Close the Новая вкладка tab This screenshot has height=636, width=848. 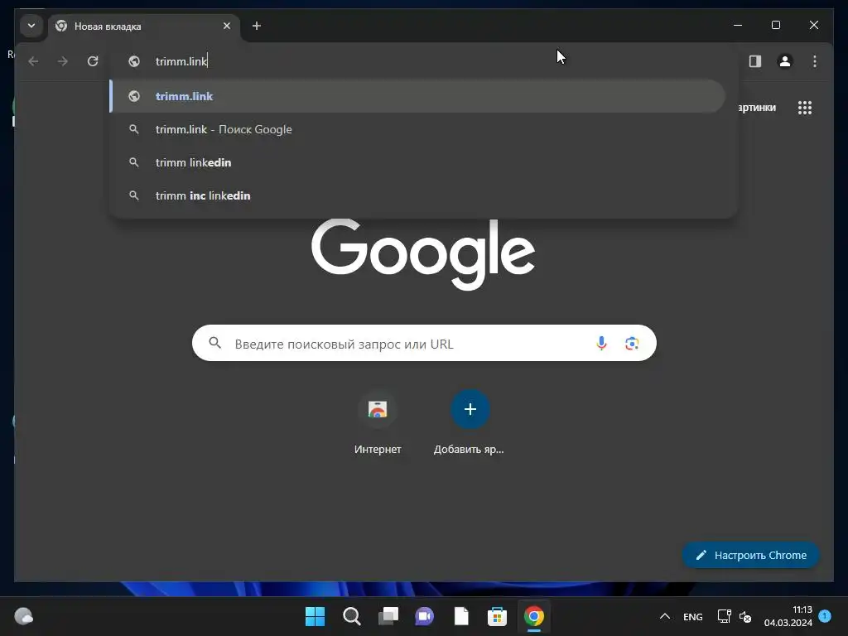tap(227, 26)
